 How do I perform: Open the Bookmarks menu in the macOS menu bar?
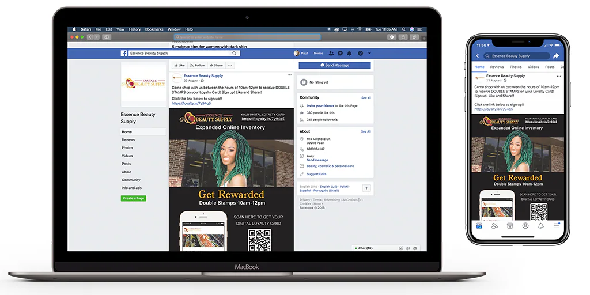coord(154,29)
